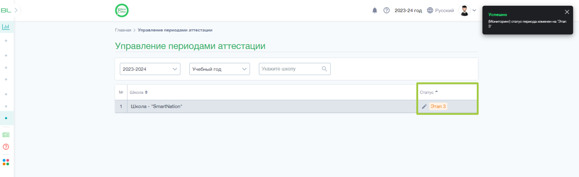This screenshot has height=177, width=579.
Task: Click the 2023-24 год label
Action: 408,11
